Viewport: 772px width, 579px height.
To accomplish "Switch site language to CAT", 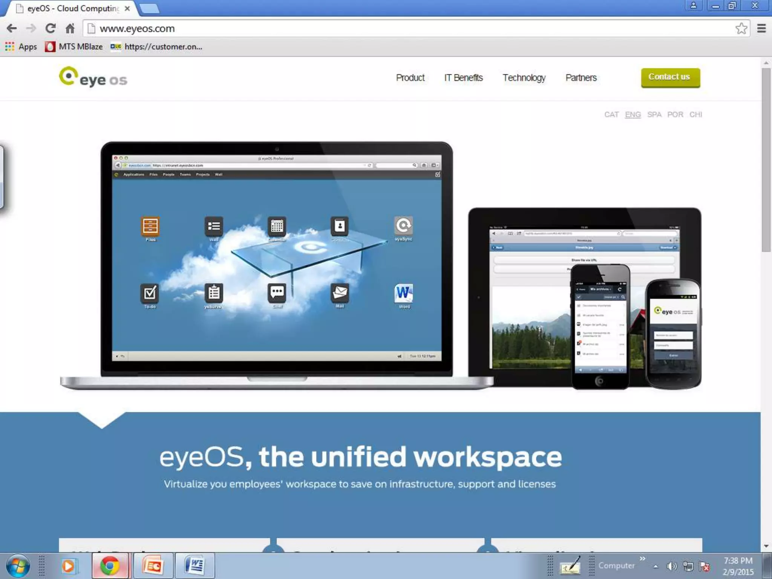I will (x=611, y=115).
